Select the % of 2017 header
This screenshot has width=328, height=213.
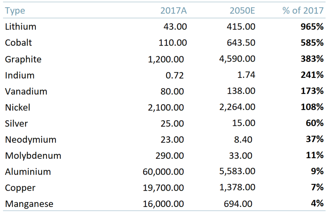(x=303, y=11)
